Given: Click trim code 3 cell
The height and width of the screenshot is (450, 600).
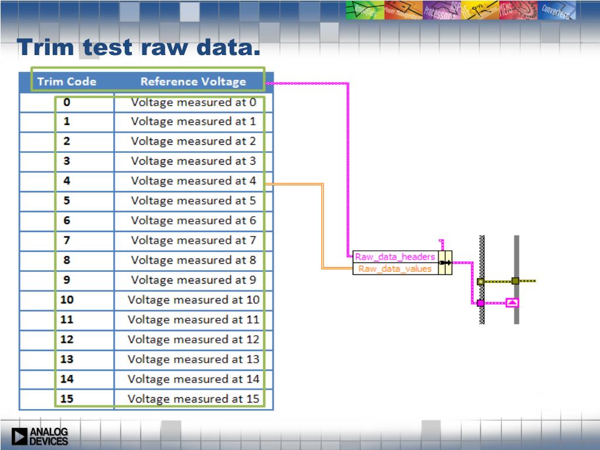Looking at the screenshot, I should point(67,162).
